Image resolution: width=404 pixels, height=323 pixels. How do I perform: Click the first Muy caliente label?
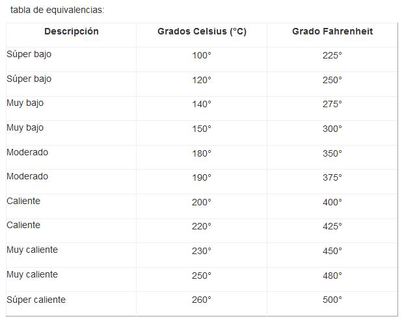(x=33, y=250)
